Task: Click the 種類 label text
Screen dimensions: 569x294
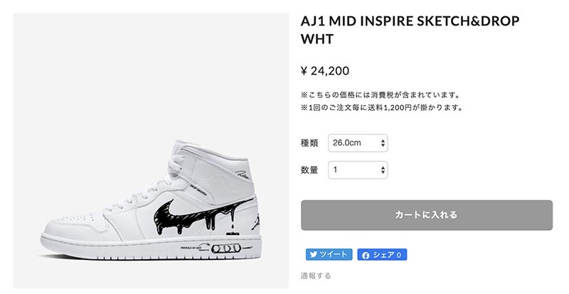Action: [x=309, y=143]
